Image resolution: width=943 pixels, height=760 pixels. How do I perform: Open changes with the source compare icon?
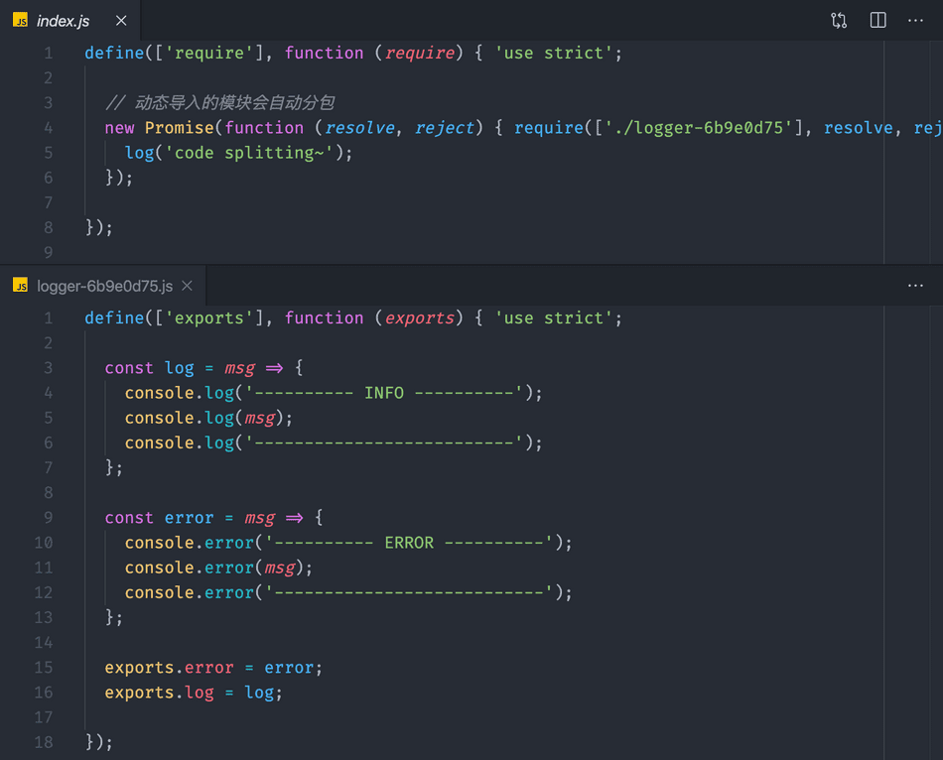coord(839,21)
